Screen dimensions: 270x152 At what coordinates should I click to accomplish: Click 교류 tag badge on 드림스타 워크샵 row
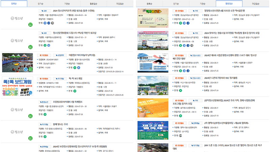(x=45, y=33)
